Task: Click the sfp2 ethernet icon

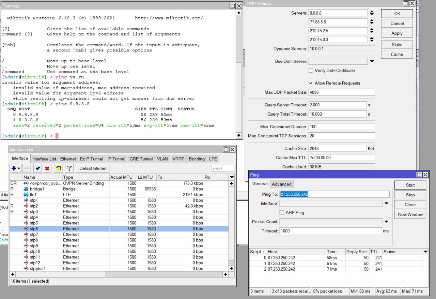Action: (26, 206)
